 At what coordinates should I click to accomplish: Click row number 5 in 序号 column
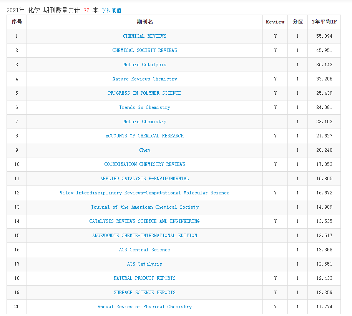pyautogui.click(x=17, y=93)
